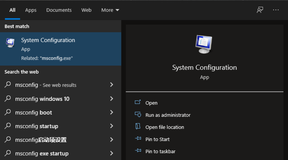
Task: Click the feedback person icon at top right
Action: (x=260, y=10)
